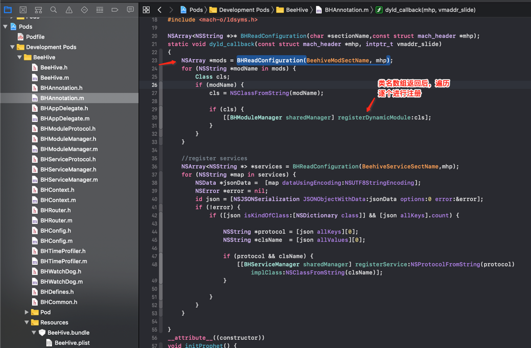This screenshot has height=348, width=531.
Task: Open BHContext.m file
Action: coord(58,200)
